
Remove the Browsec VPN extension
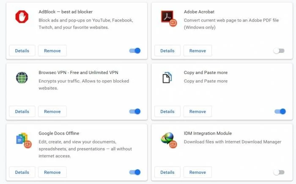(52, 112)
